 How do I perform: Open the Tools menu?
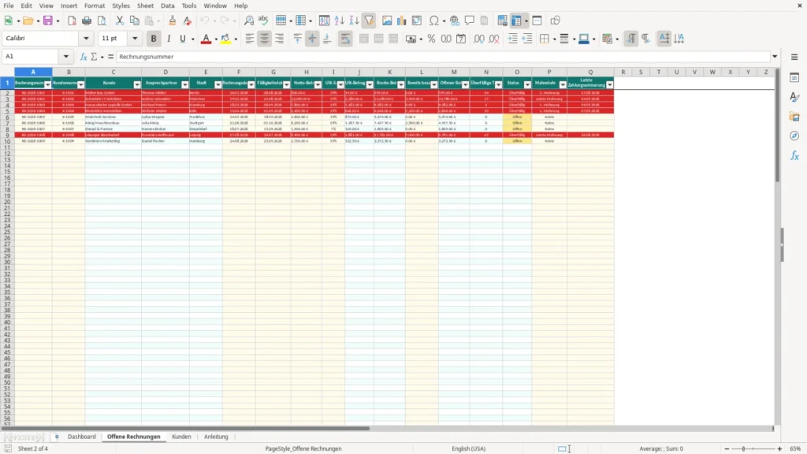189,6
